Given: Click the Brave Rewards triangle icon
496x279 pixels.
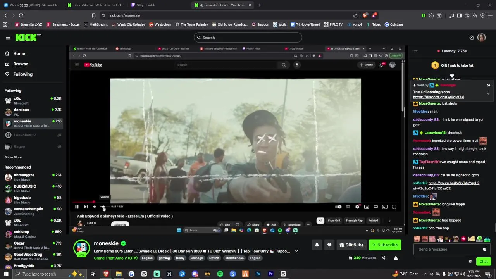Looking at the screenshot, I should tap(374, 15).
